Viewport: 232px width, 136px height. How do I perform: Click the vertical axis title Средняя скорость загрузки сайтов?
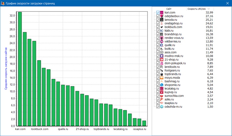click(6, 69)
